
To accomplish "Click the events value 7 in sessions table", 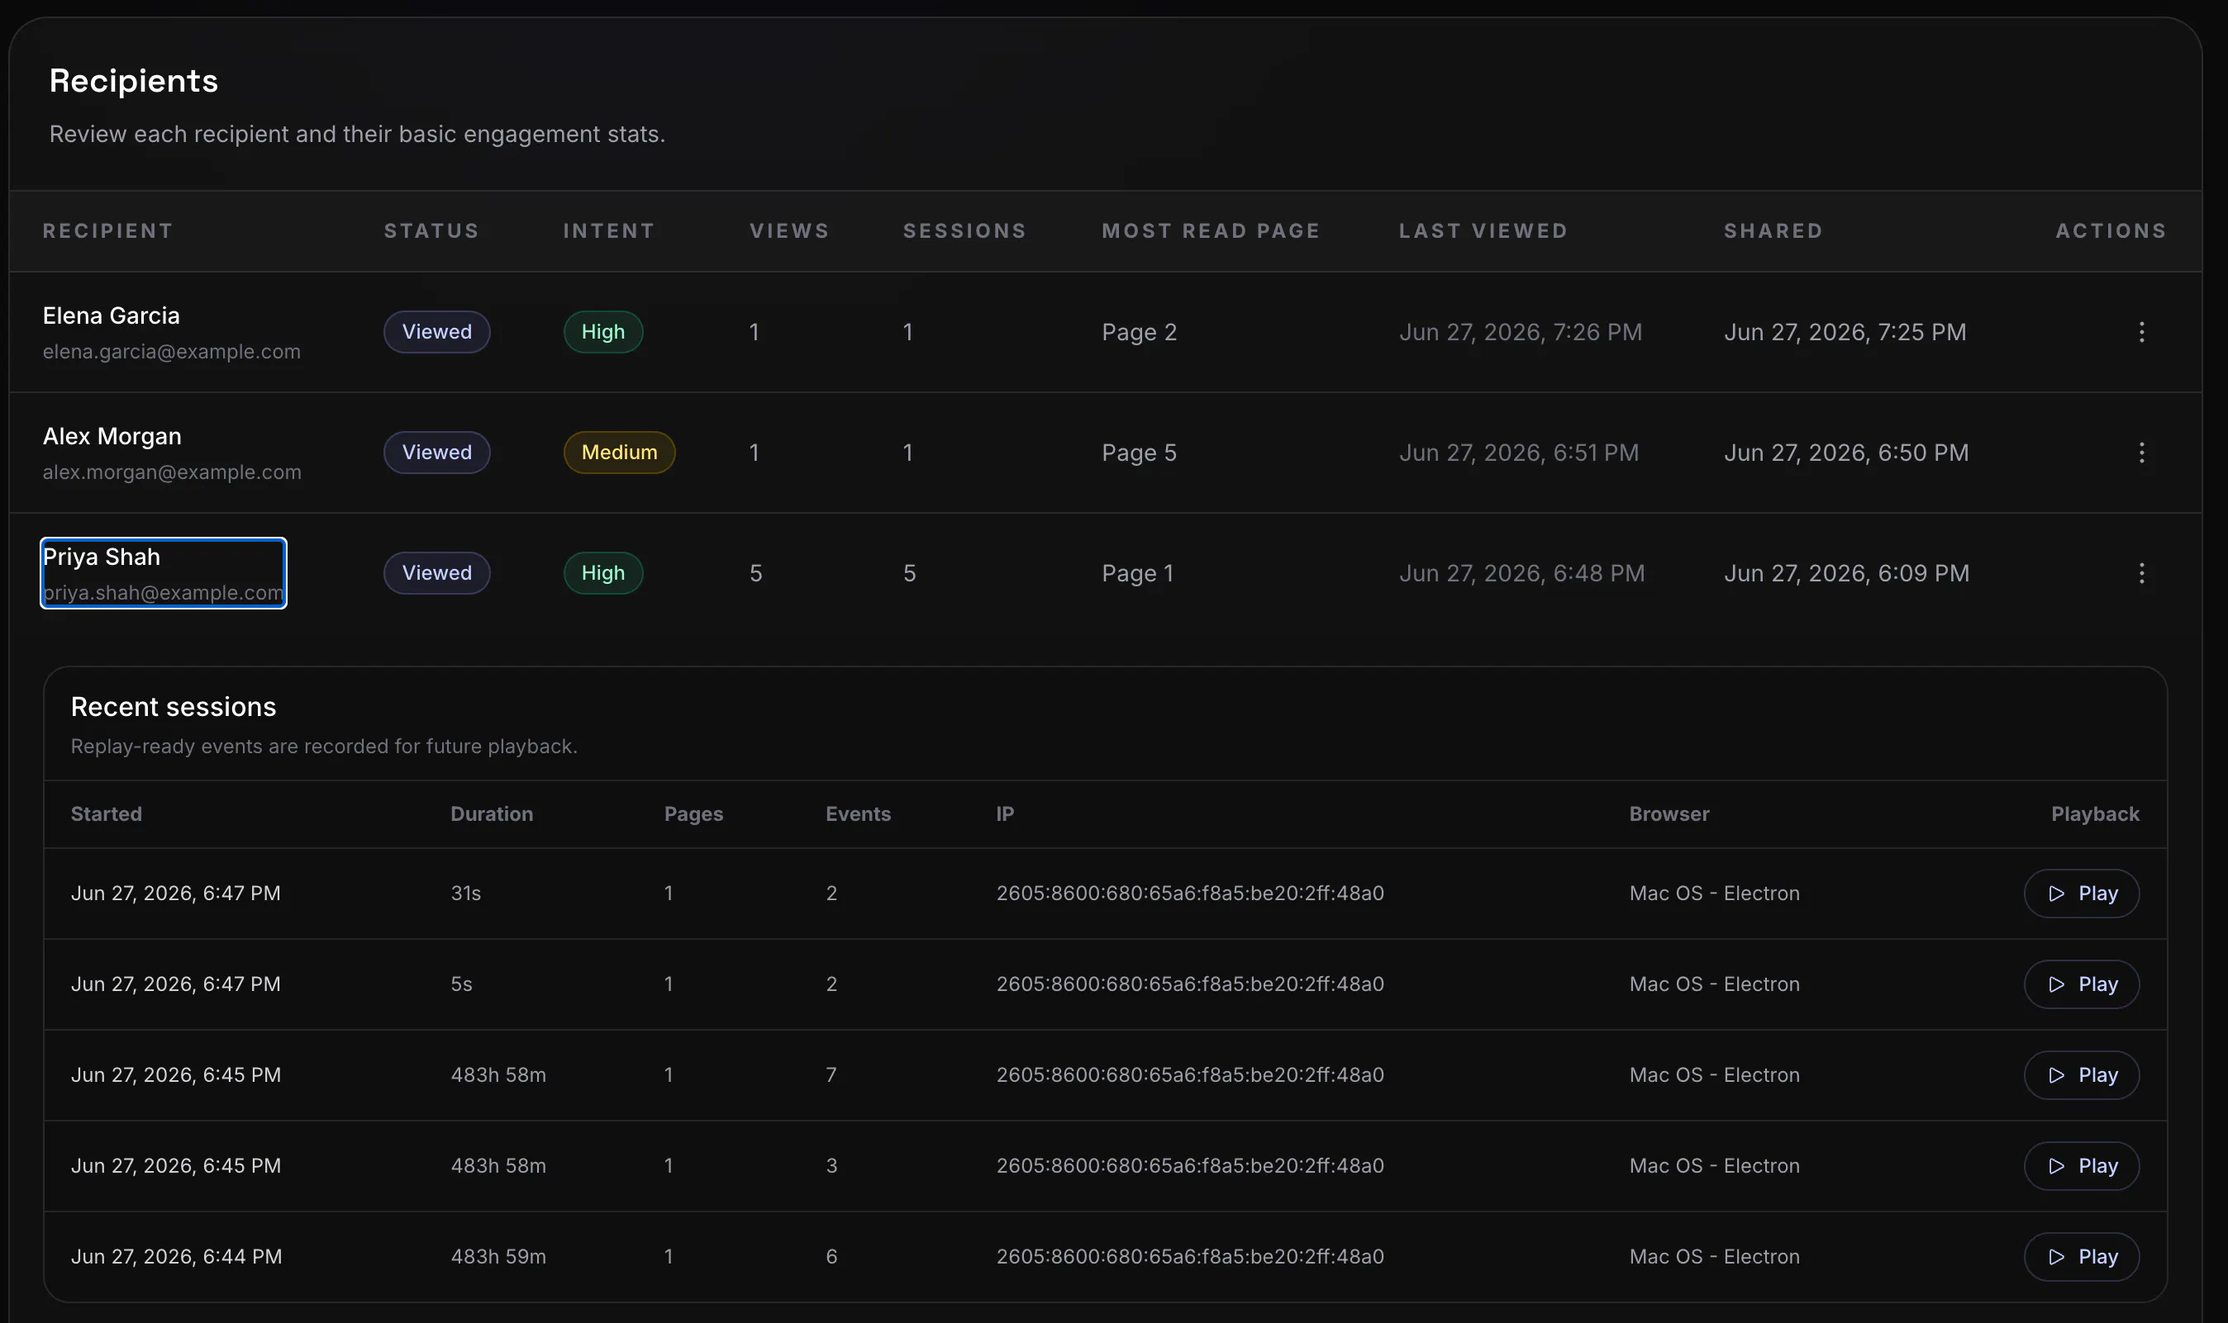I will [831, 1075].
